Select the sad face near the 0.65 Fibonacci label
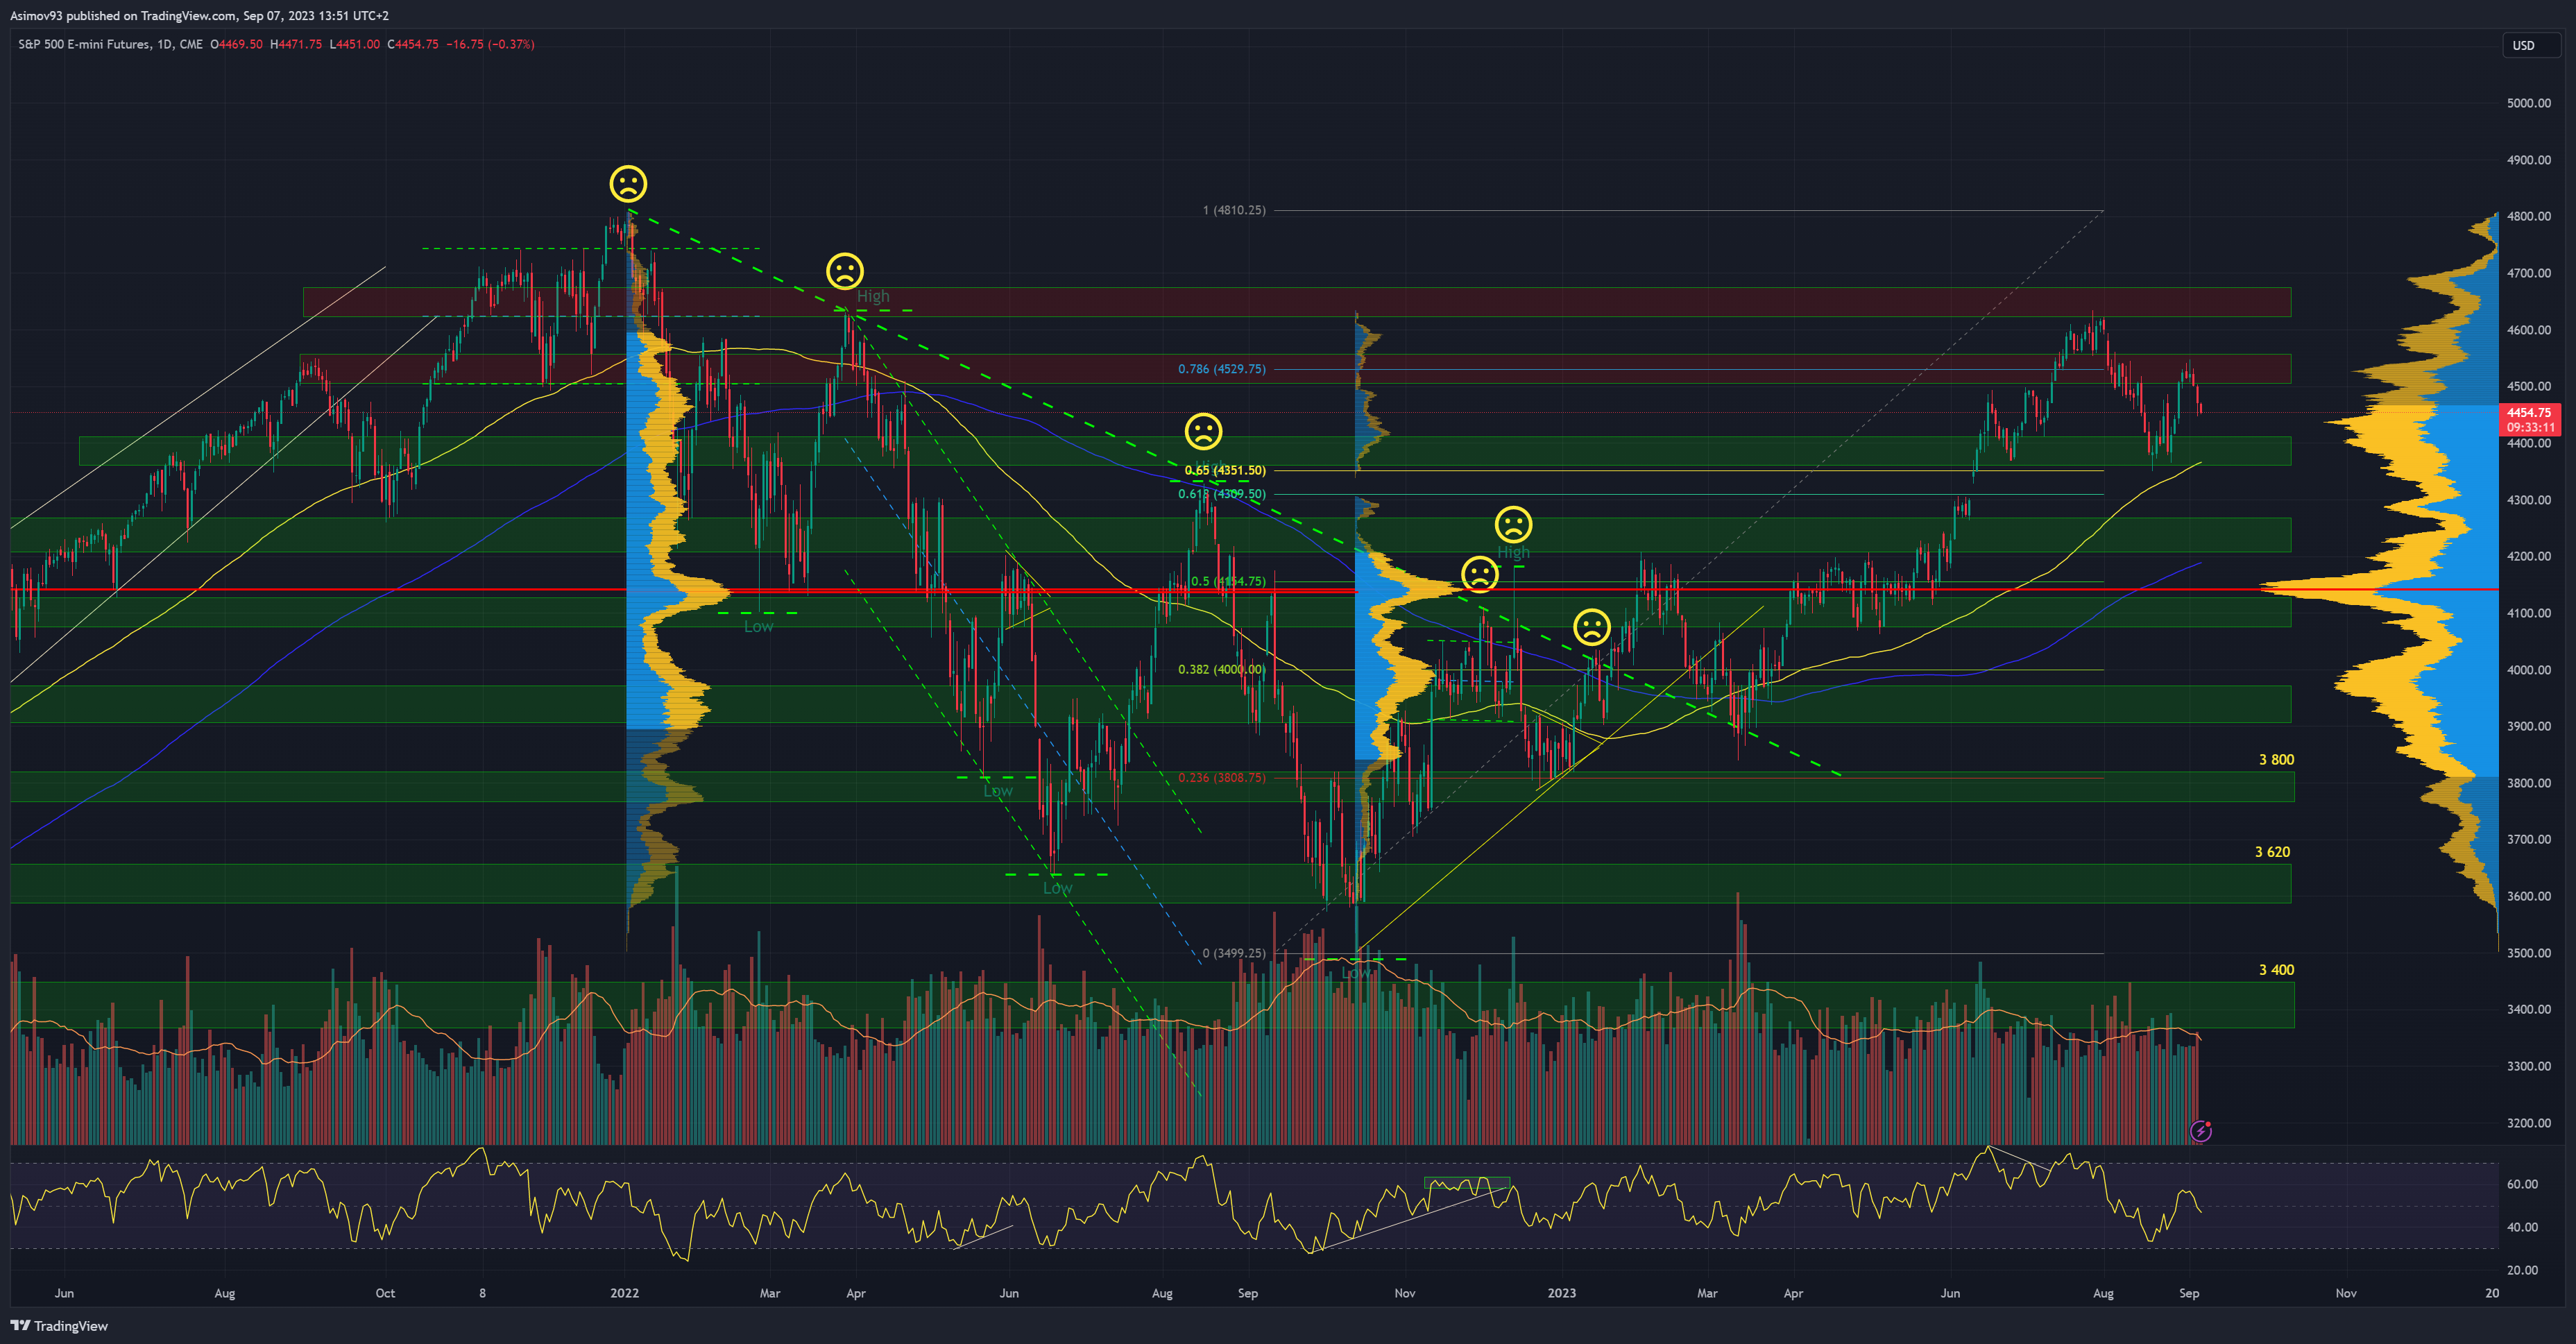The height and width of the screenshot is (1344, 2576). (1203, 431)
